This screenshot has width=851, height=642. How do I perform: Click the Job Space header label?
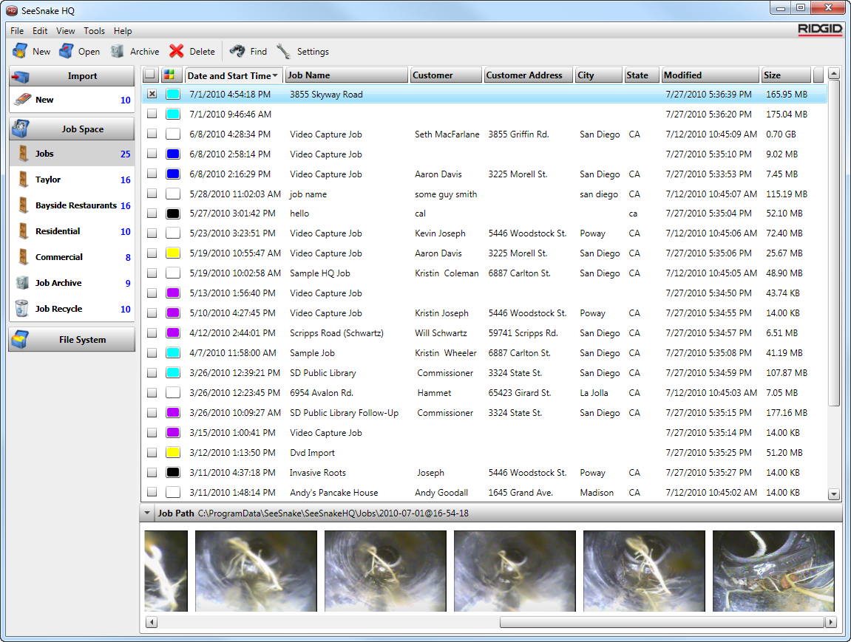83,129
